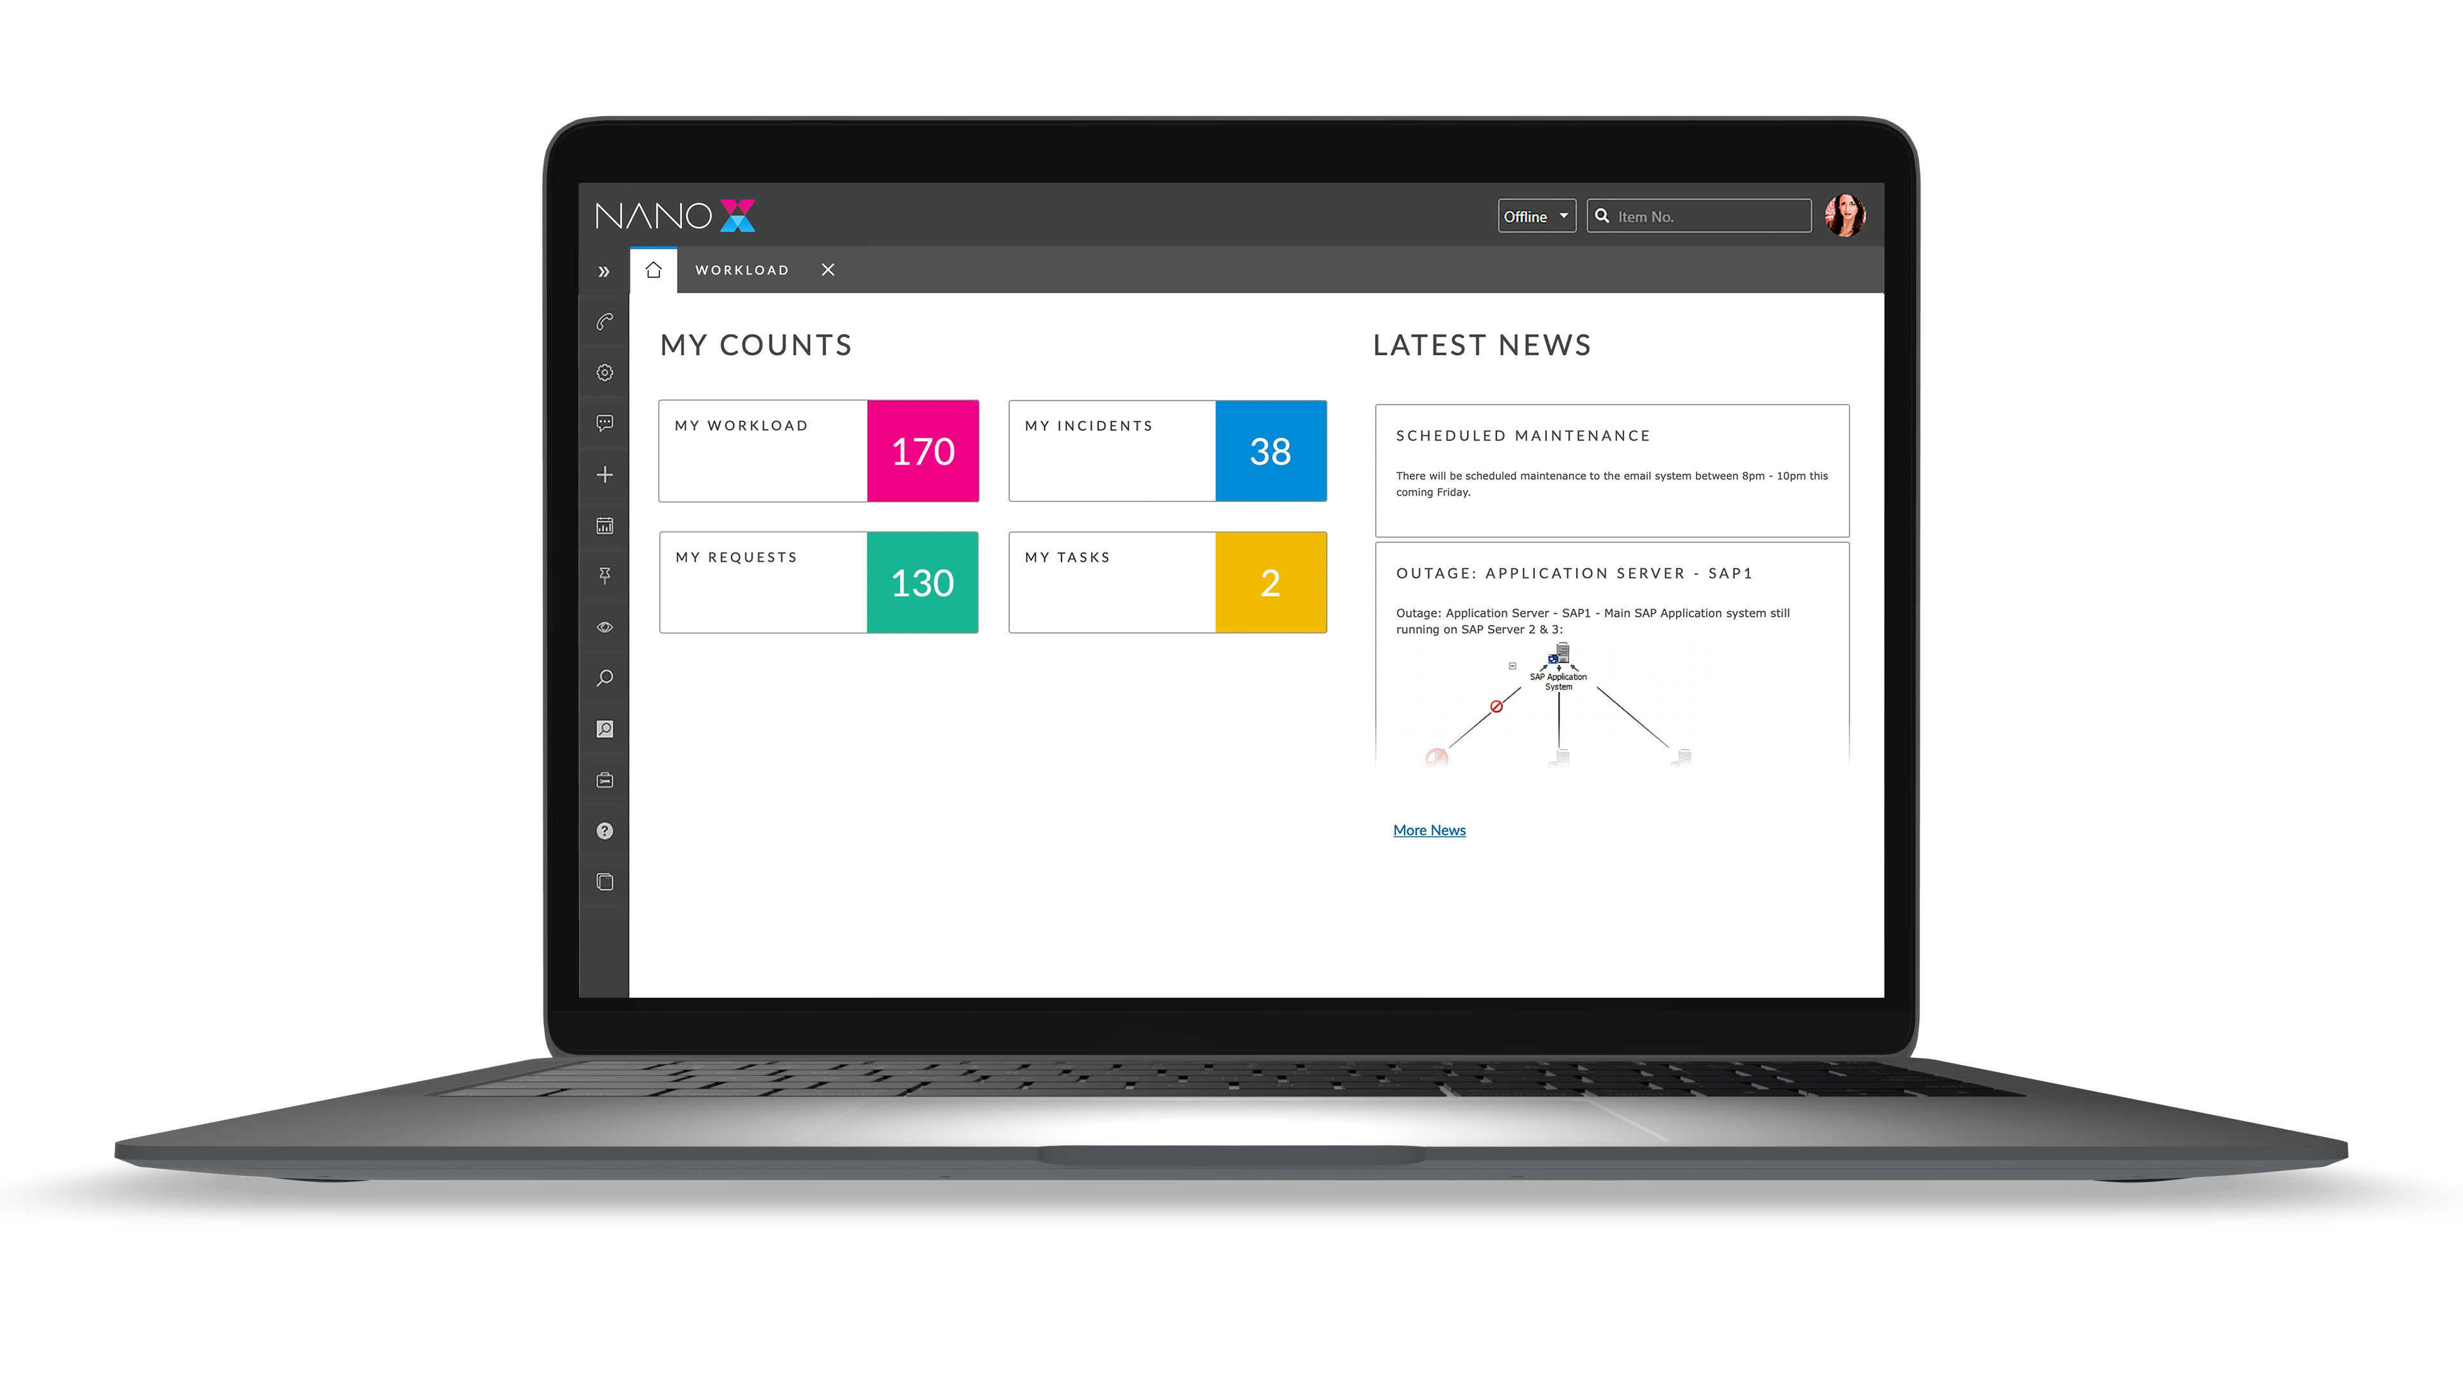This screenshot has height=1385, width=2463.
Task: Click the close X on WORKLOAD tab
Action: 827,269
